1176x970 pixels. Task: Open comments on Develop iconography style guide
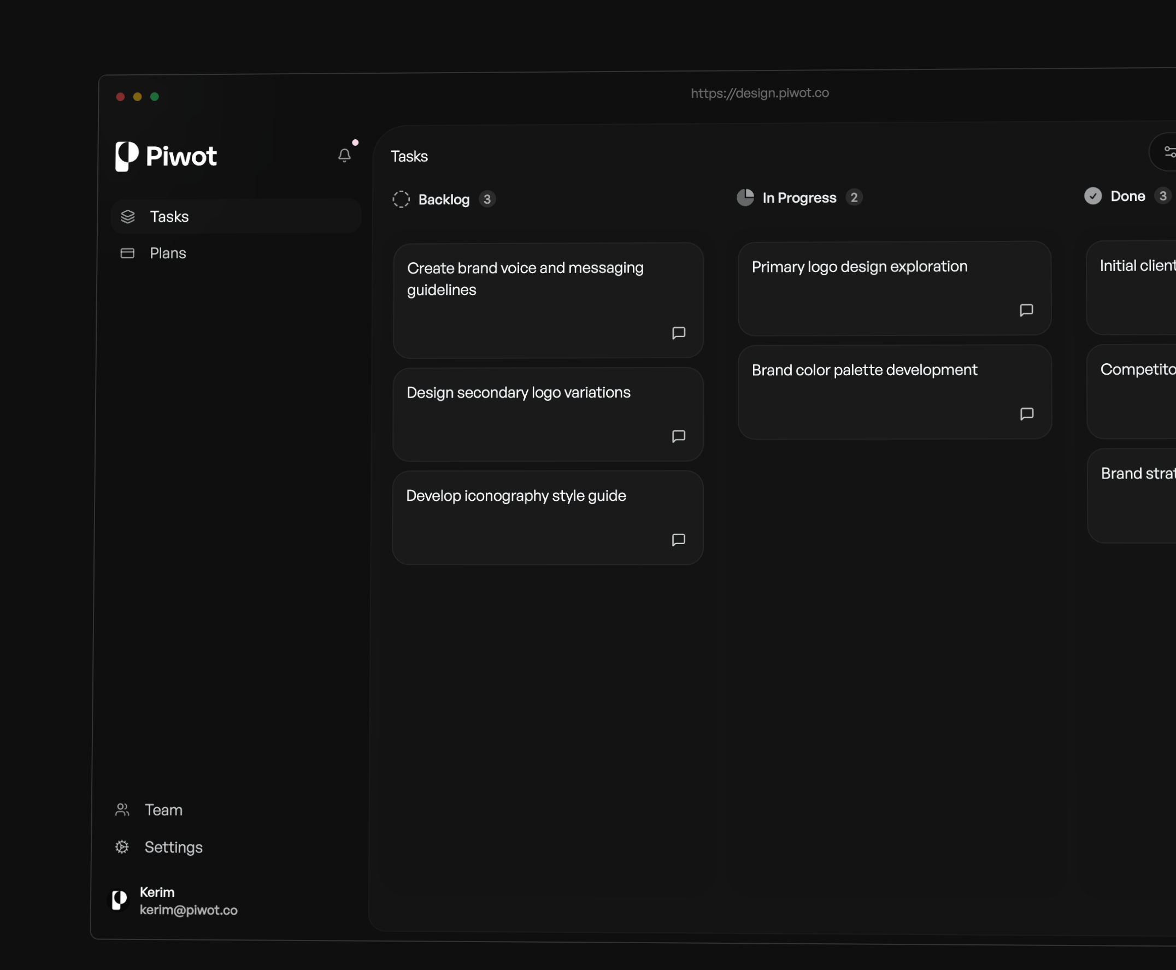[x=679, y=540]
